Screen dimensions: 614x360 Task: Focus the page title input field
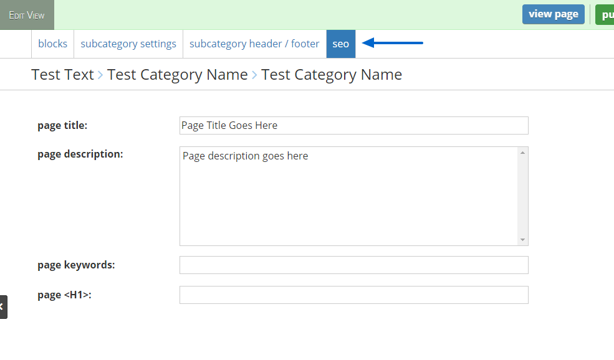click(353, 125)
